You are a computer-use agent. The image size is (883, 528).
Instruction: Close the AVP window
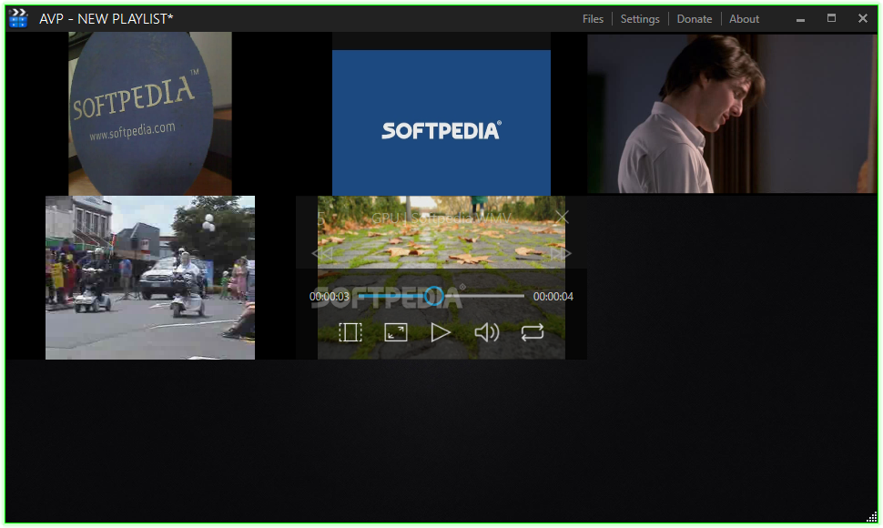point(862,18)
